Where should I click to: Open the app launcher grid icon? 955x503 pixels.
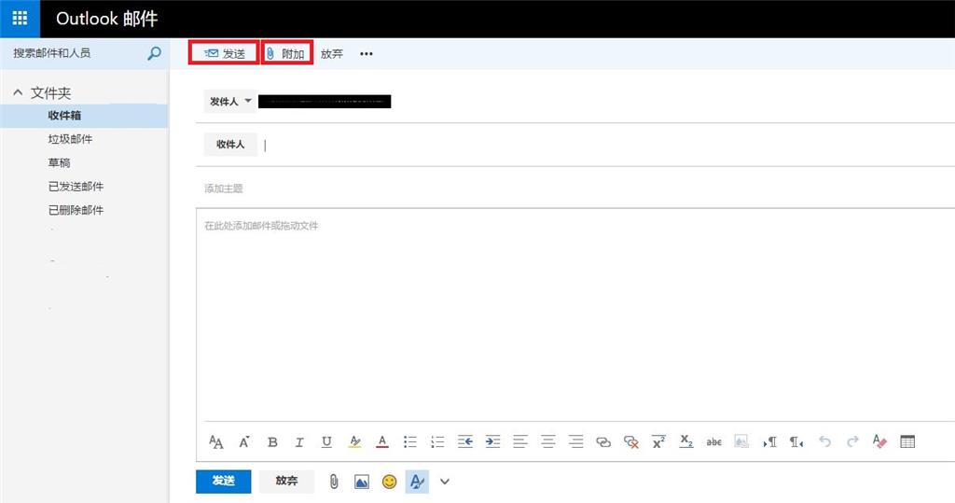click(20, 19)
